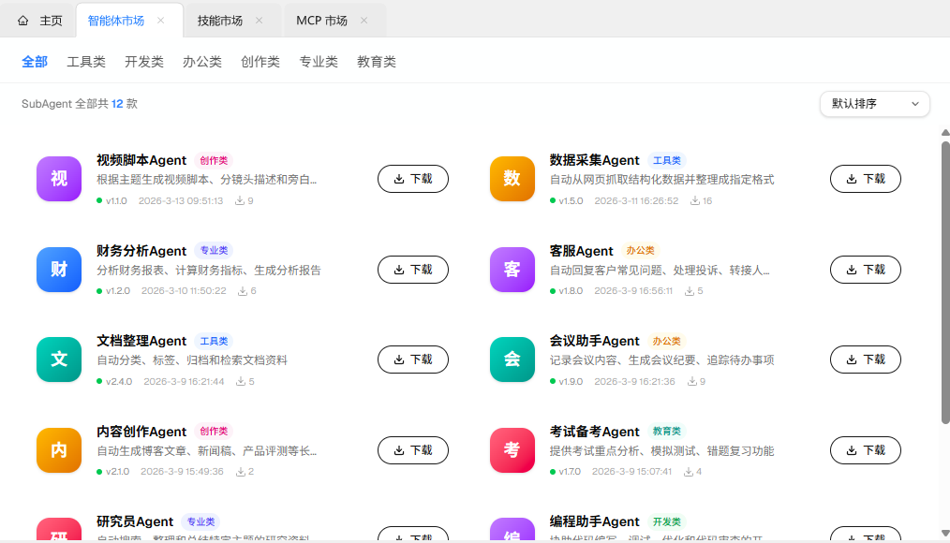
Task: Download the 视频脚本Agent
Action: (x=412, y=179)
